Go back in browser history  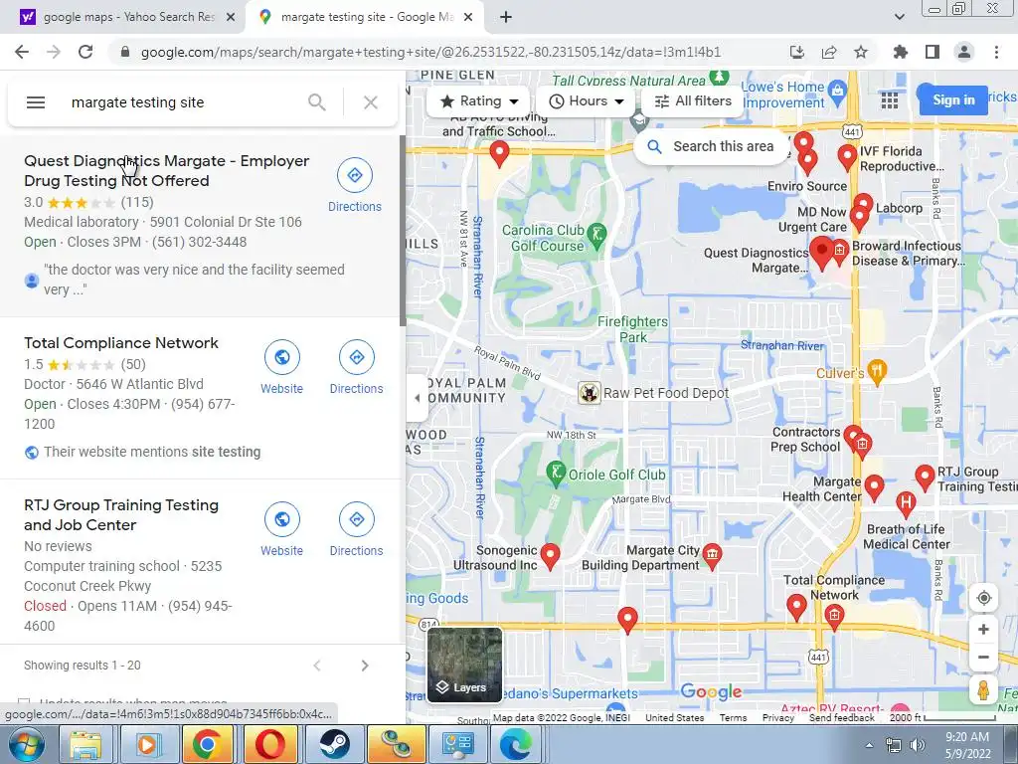point(22,52)
